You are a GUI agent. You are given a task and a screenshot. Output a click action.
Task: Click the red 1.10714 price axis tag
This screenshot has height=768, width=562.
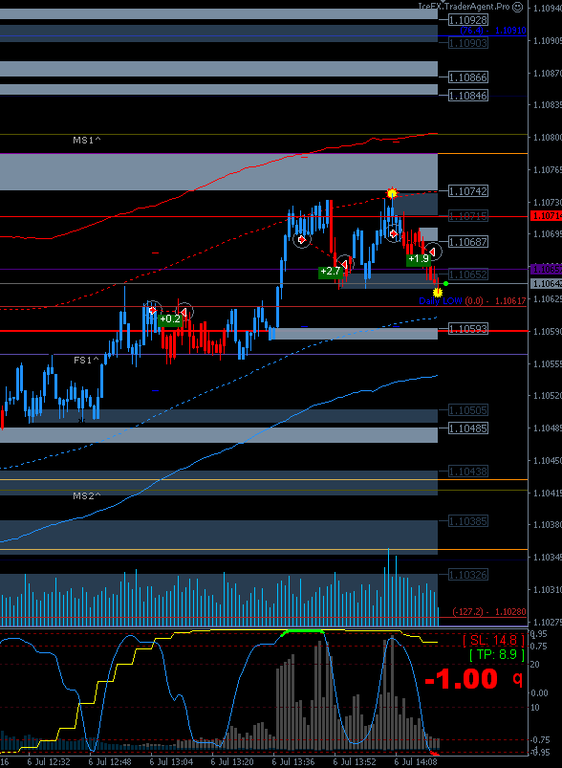tap(546, 216)
